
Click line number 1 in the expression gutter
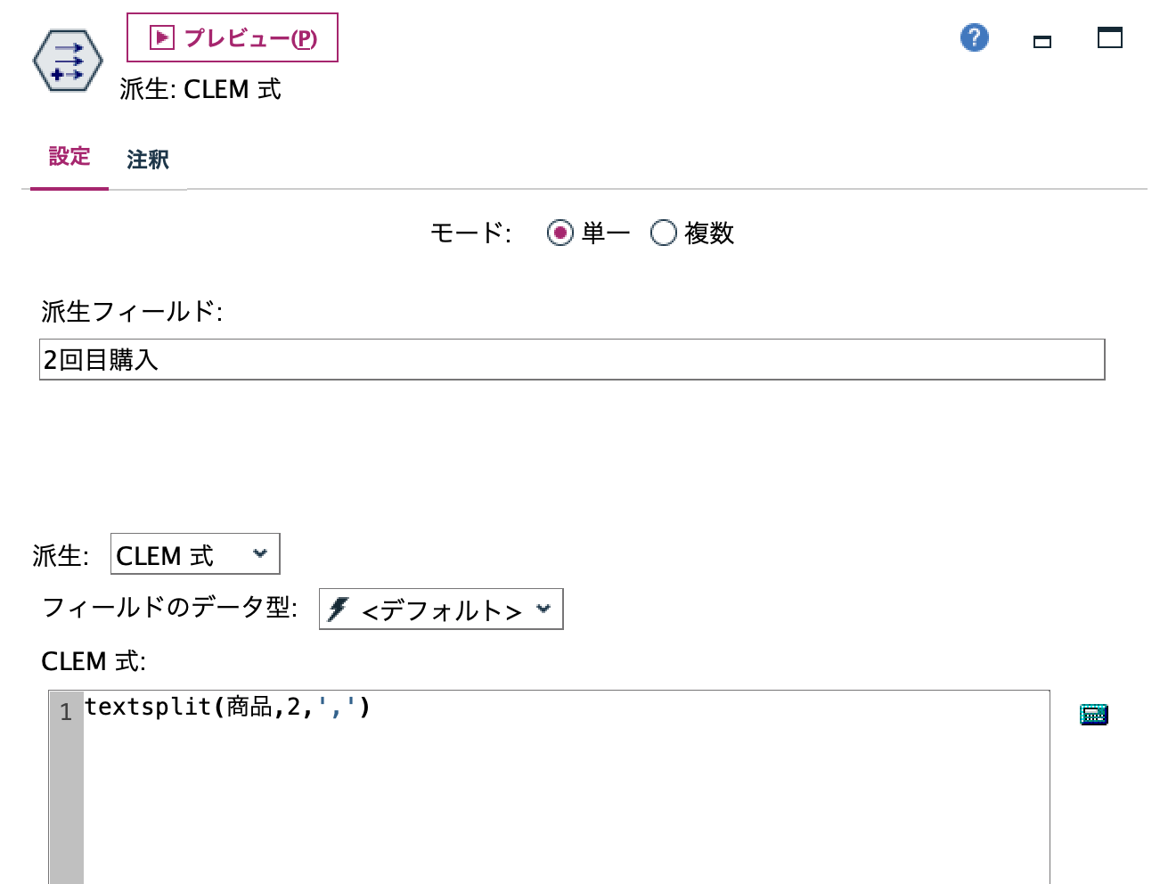(64, 710)
